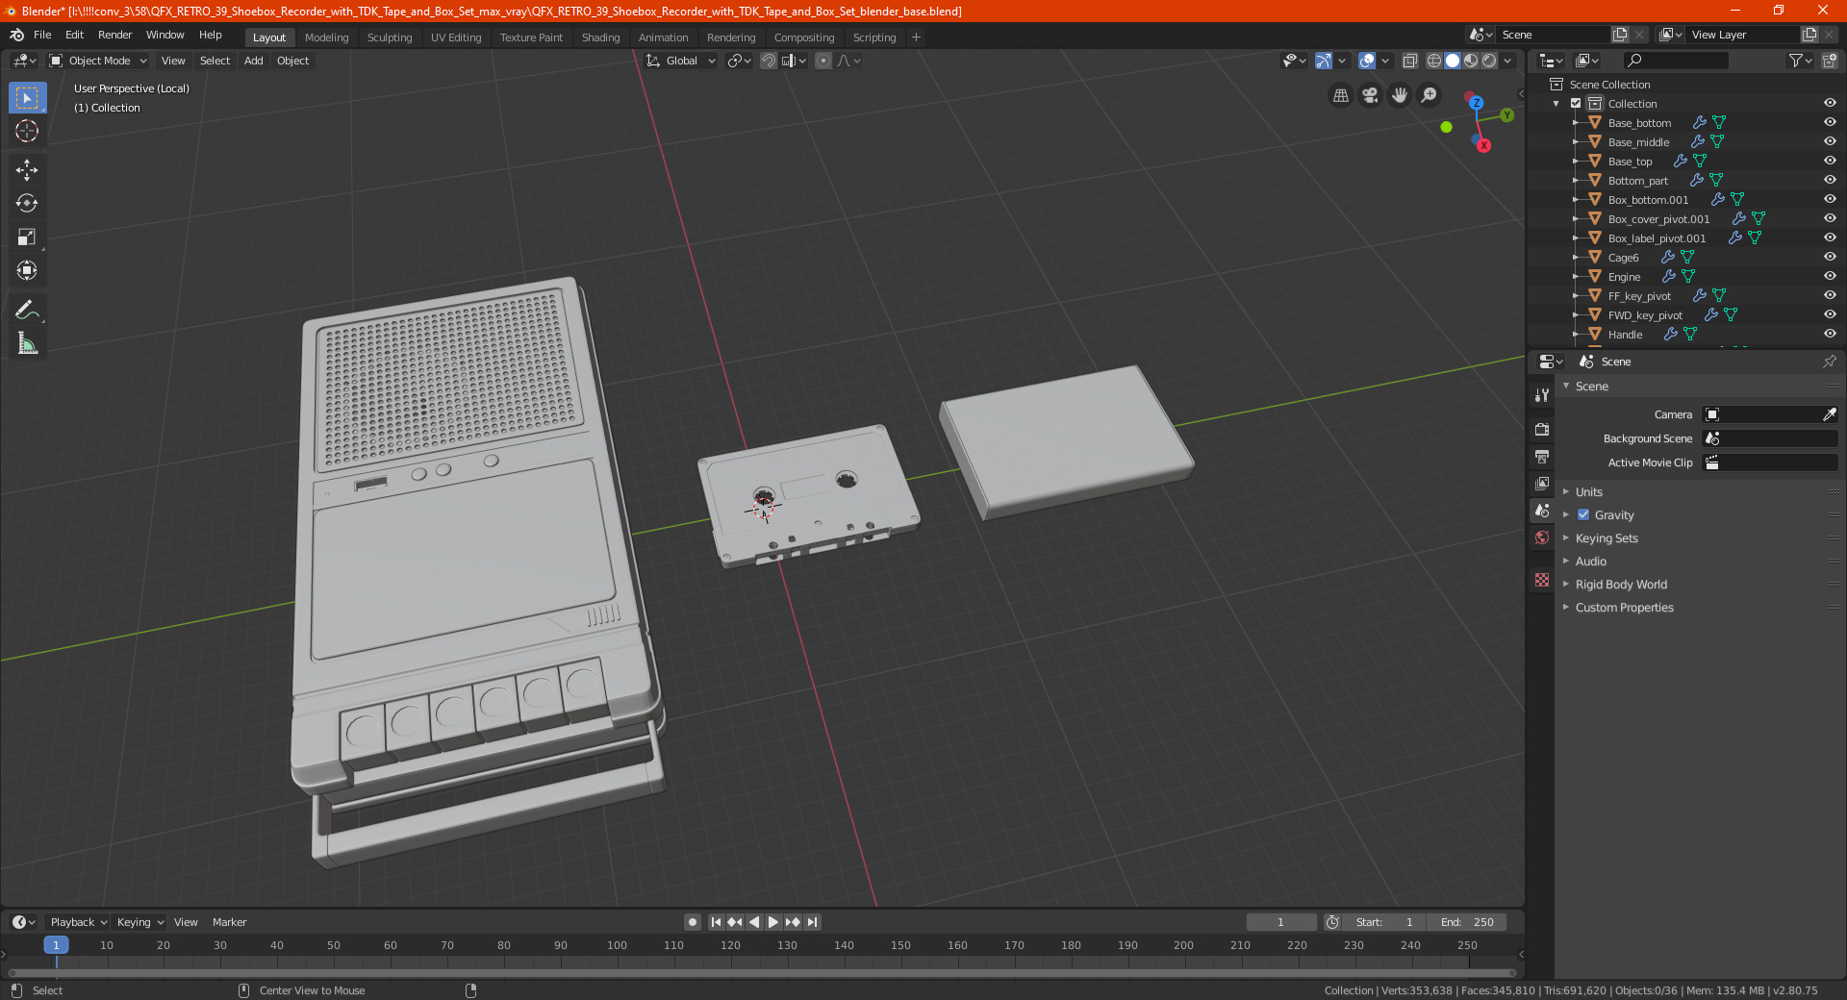Switch to Modeling workspace tab

326,37
